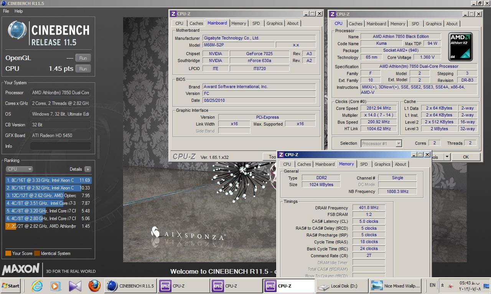Select About tab in processor CPU-Z window
The image size is (491, 294).
[452, 24]
